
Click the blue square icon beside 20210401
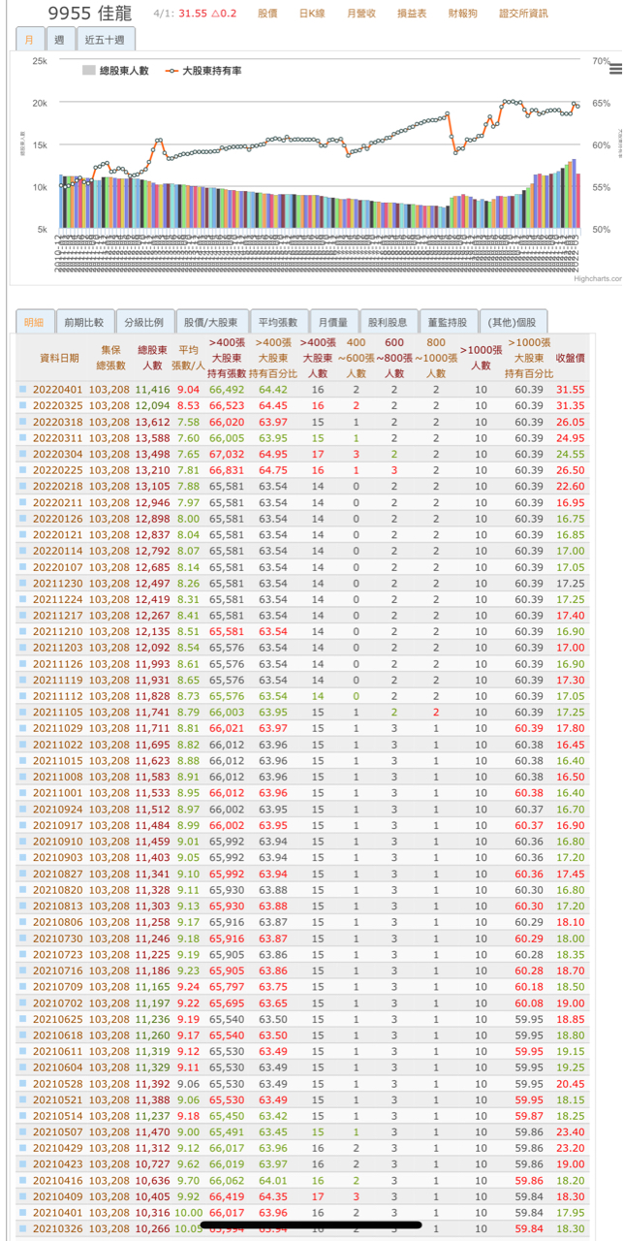click(23, 1212)
